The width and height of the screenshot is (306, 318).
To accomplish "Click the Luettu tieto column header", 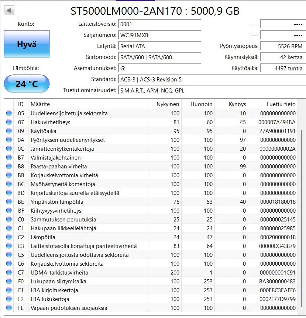I will pos(273,104).
